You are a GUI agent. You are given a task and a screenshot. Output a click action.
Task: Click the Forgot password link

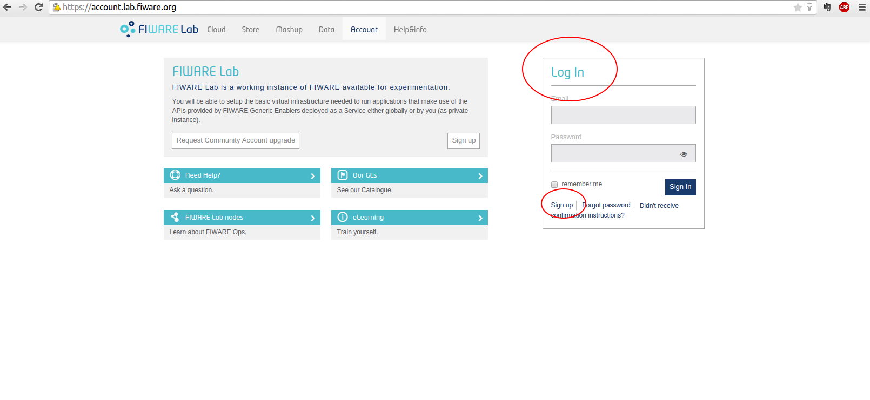point(606,205)
